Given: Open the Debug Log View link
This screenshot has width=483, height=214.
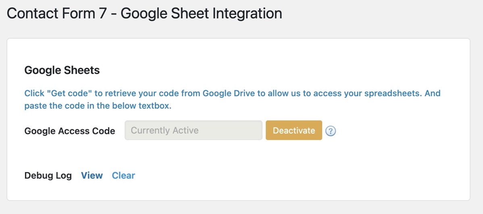Looking at the screenshot, I should click(92, 175).
